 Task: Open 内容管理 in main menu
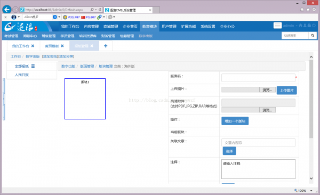coord(91,27)
